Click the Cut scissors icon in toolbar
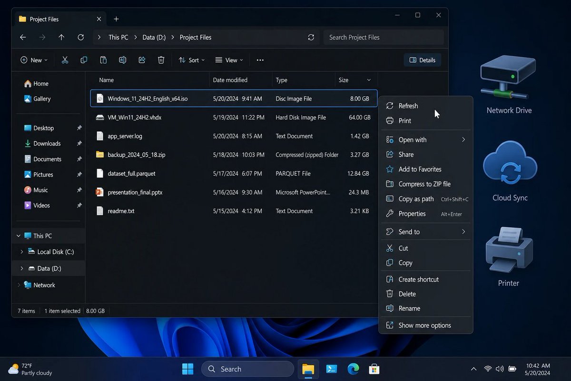 coord(65,60)
